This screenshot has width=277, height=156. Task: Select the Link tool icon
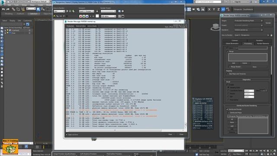pyautogui.click(x=13, y=9)
